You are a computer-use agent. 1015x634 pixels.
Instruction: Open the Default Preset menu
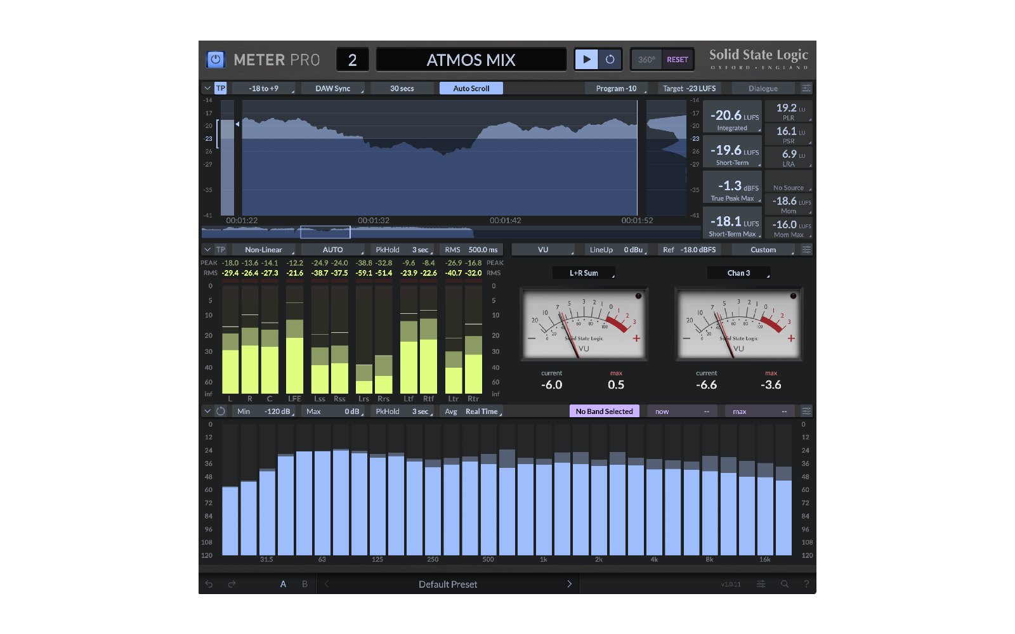click(x=448, y=584)
